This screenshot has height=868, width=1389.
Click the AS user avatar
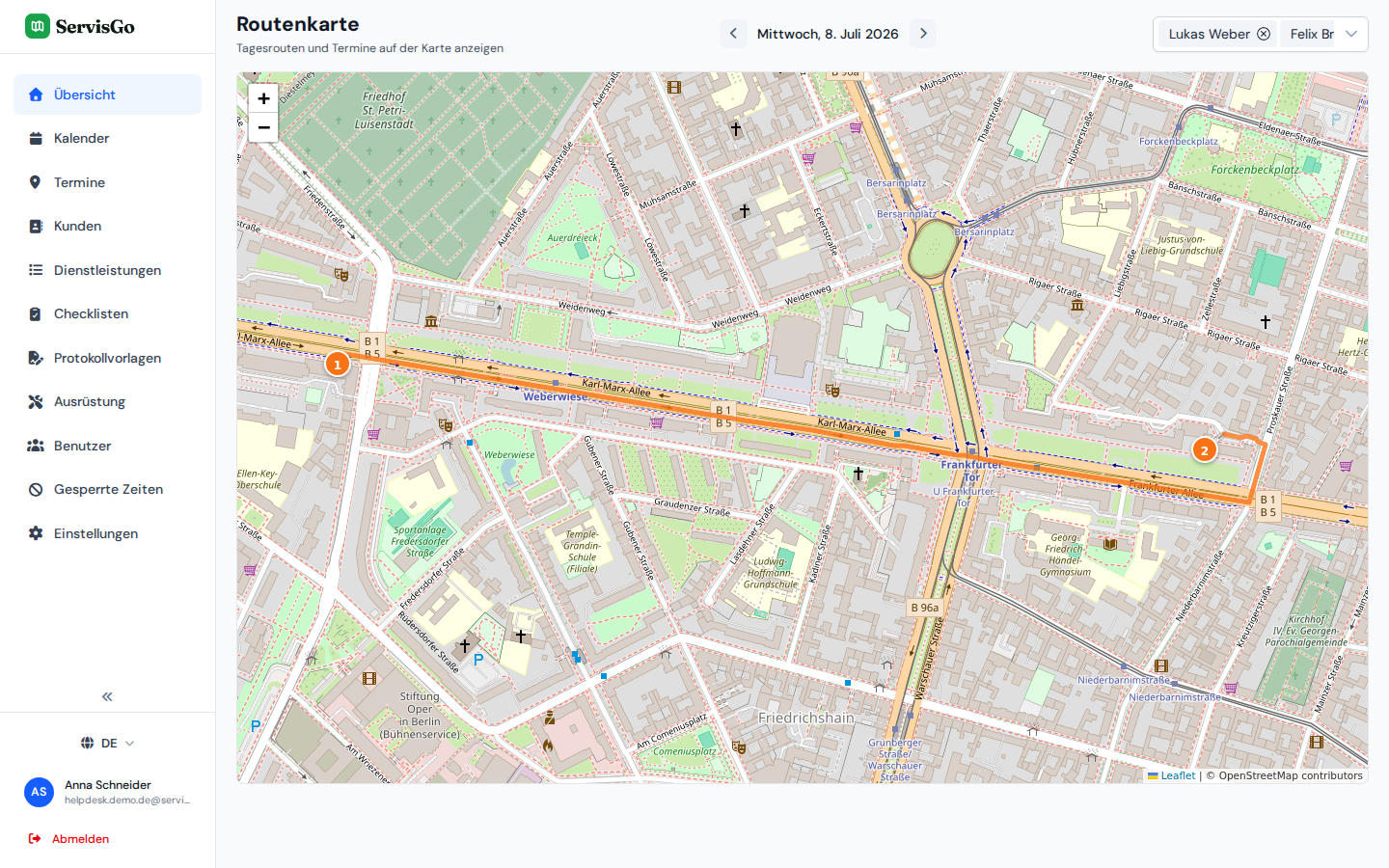point(39,792)
